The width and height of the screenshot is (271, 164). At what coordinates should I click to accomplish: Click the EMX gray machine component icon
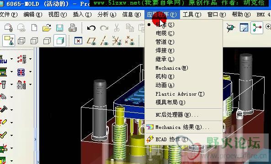coord(21,85)
